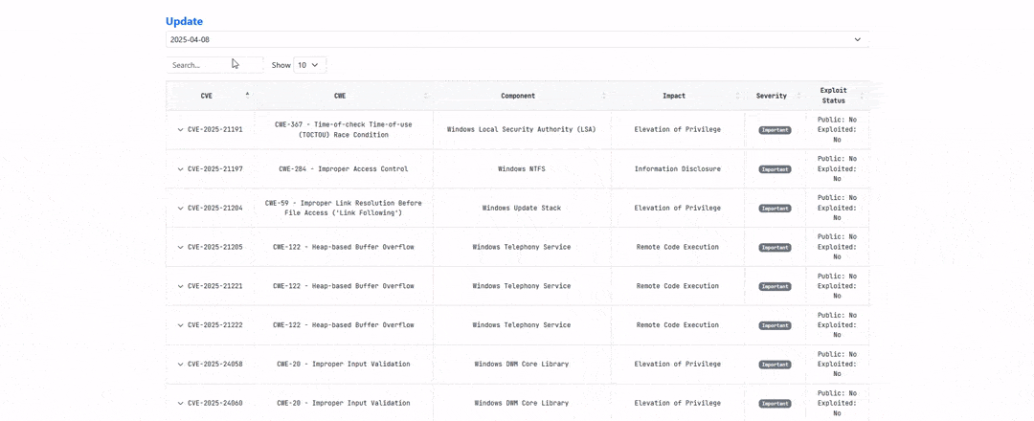Expand the CVE-2025-21222 row chevron
Image resolution: width=1034 pixels, height=421 pixels.
180,325
